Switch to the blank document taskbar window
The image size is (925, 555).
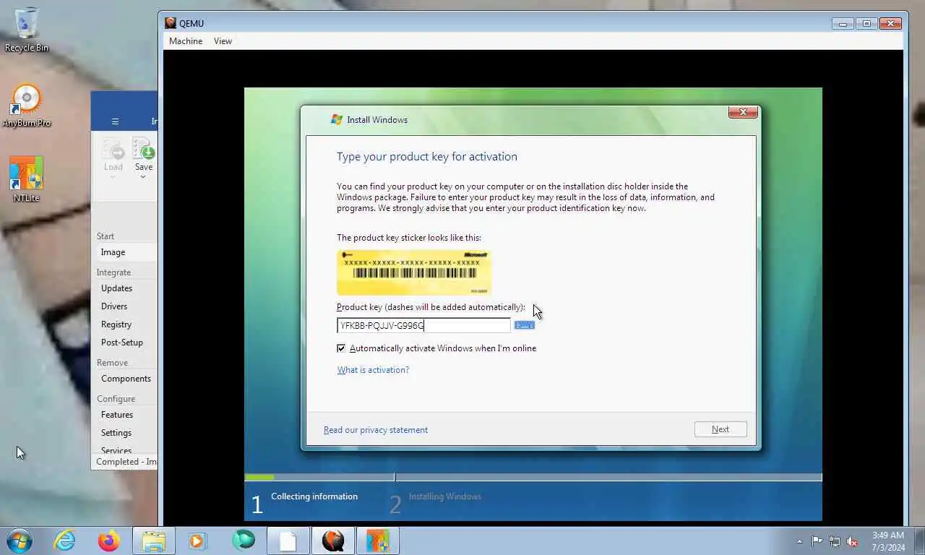point(288,541)
